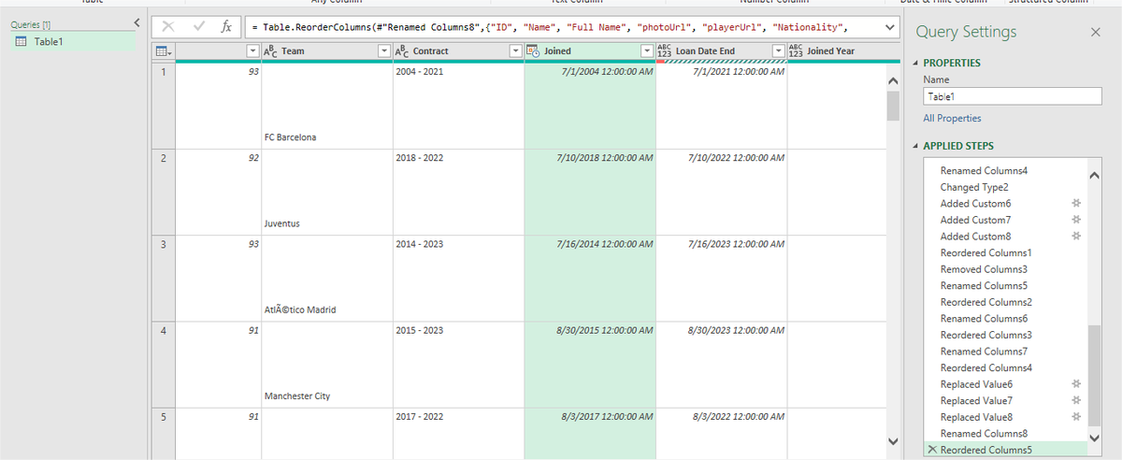Viewport: 1122px width, 460px height.
Task: Open filter dropdown of Team column
Action: click(383, 51)
